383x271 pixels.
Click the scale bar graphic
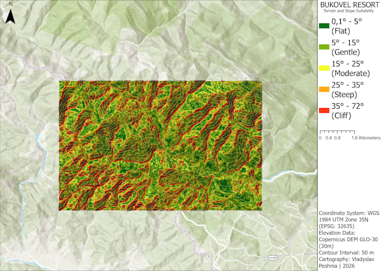point(337,132)
